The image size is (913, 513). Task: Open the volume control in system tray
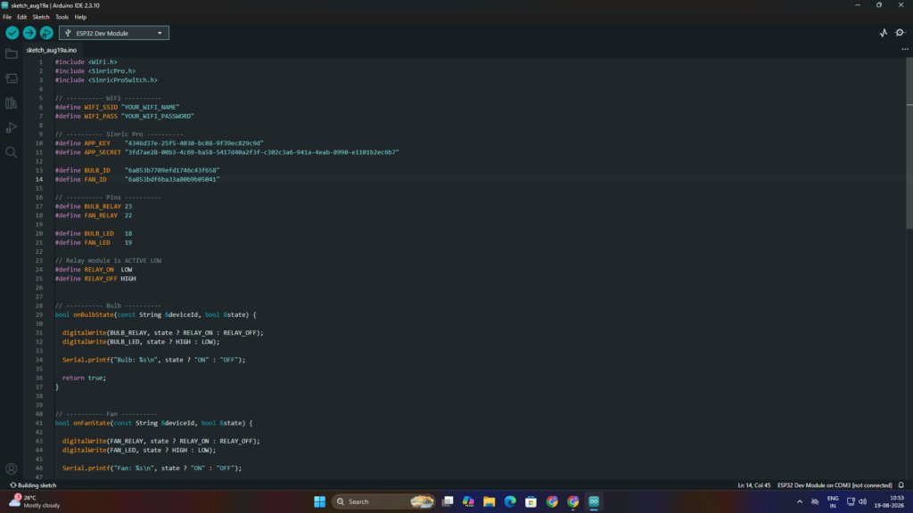(862, 502)
